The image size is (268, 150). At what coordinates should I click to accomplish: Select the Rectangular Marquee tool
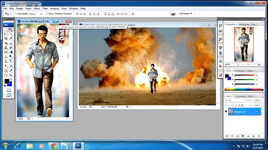pos(6,30)
